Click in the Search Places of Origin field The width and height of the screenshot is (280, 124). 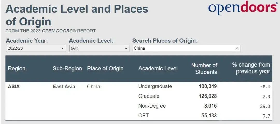[x=187, y=48]
